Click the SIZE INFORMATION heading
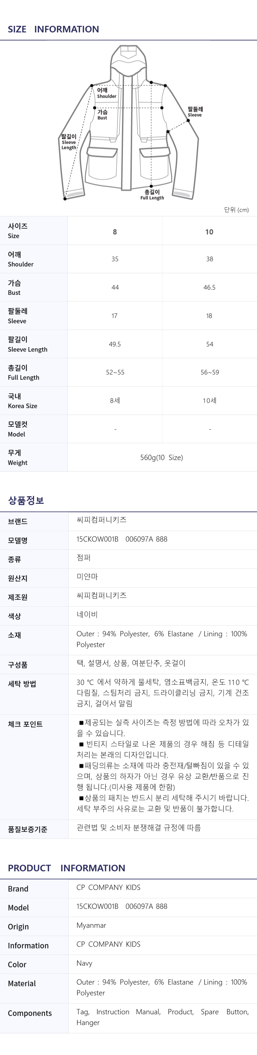Image resolution: width=257 pixels, height=1055 pixels. [53, 29]
